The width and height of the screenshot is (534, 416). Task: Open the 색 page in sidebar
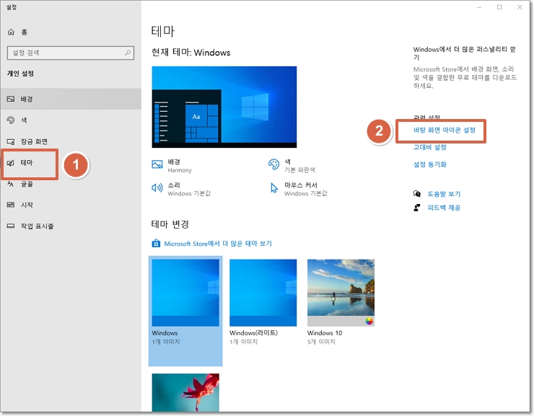71,120
